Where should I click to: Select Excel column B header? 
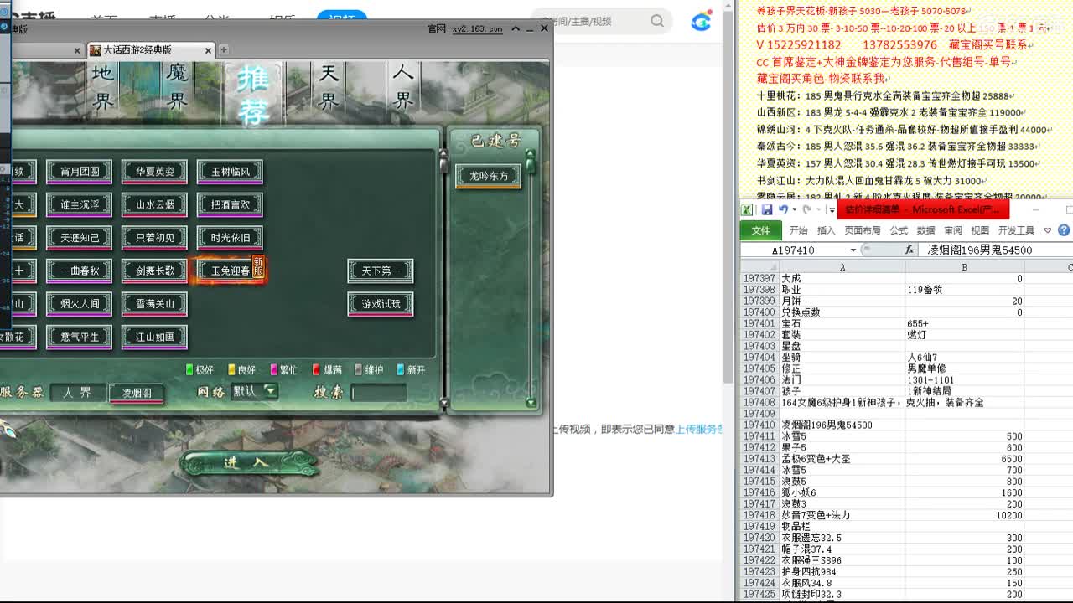[964, 267]
